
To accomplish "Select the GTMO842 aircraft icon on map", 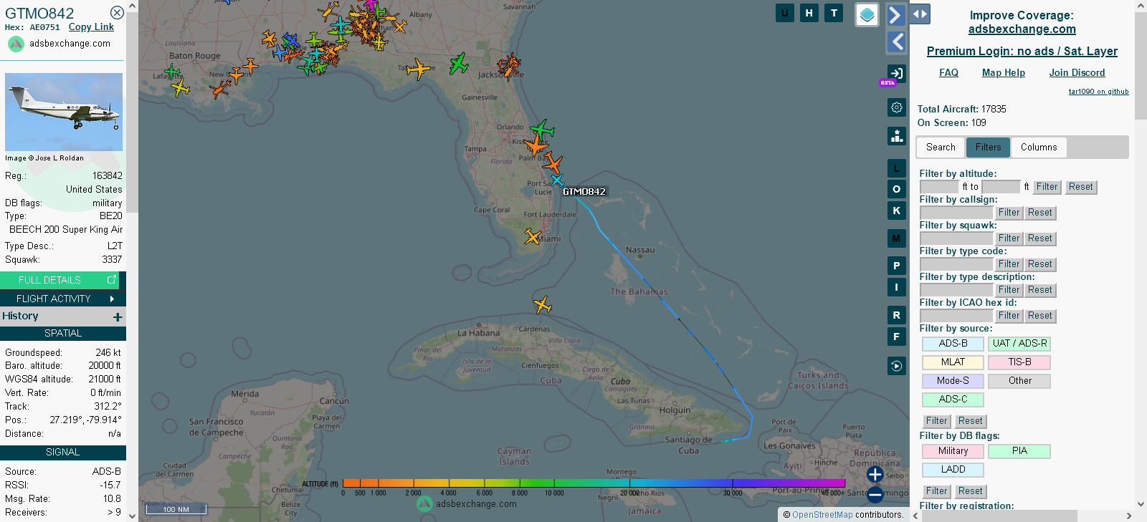I will [x=557, y=180].
